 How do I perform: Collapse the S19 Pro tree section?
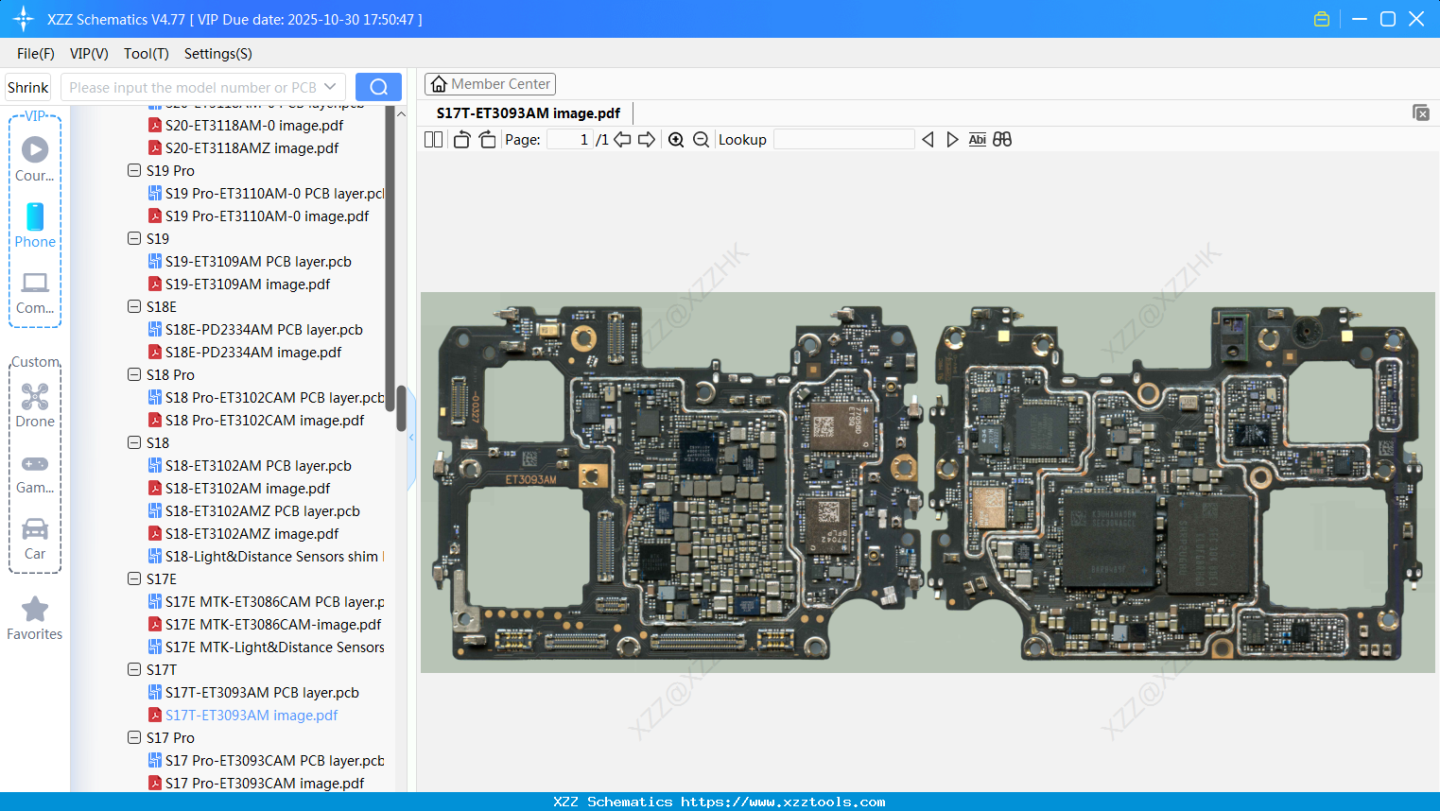[134, 170]
